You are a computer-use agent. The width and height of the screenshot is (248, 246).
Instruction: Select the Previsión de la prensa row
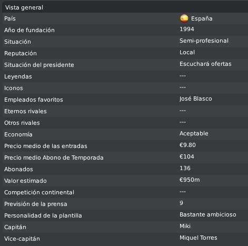tap(125, 204)
